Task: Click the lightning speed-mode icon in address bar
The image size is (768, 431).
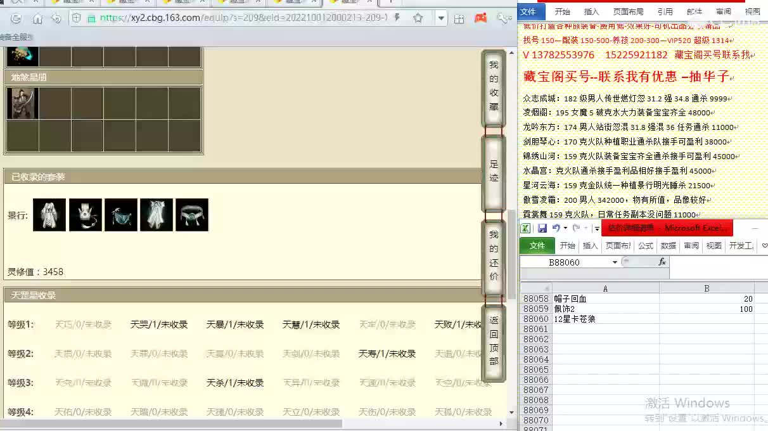Action: [397, 18]
